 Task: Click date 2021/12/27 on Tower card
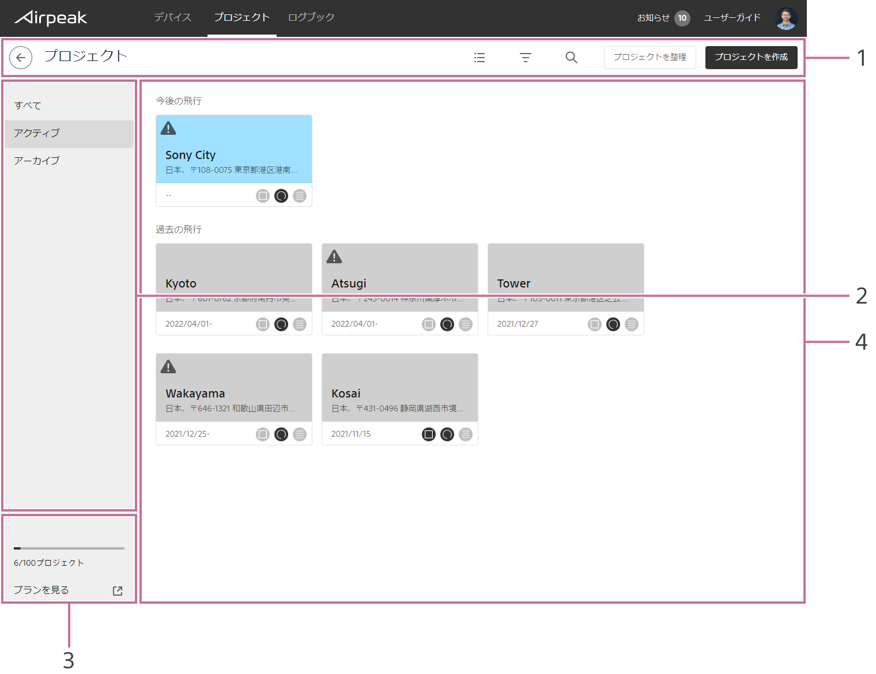518,324
